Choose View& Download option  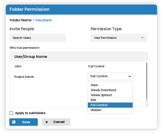click(x=110, y=90)
